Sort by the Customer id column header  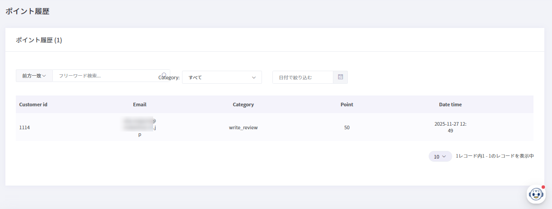(33, 104)
